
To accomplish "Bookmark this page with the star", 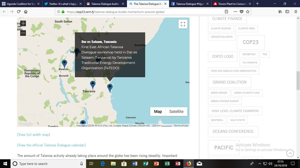I will tap(247, 12).
